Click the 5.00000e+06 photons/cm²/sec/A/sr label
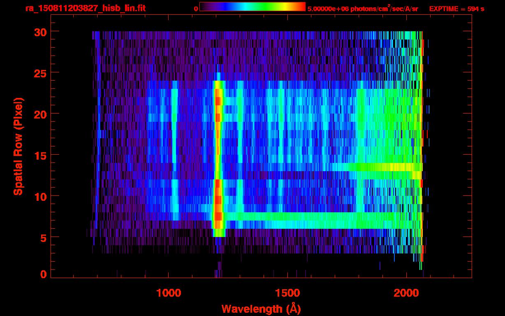 [x=363, y=8]
